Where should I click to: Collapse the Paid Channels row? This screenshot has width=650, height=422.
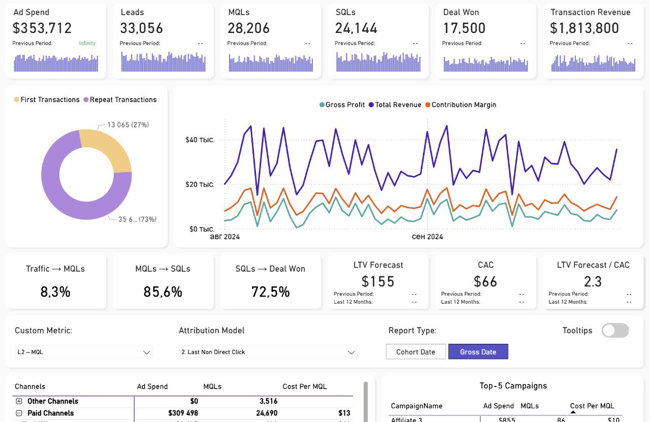pyautogui.click(x=19, y=413)
